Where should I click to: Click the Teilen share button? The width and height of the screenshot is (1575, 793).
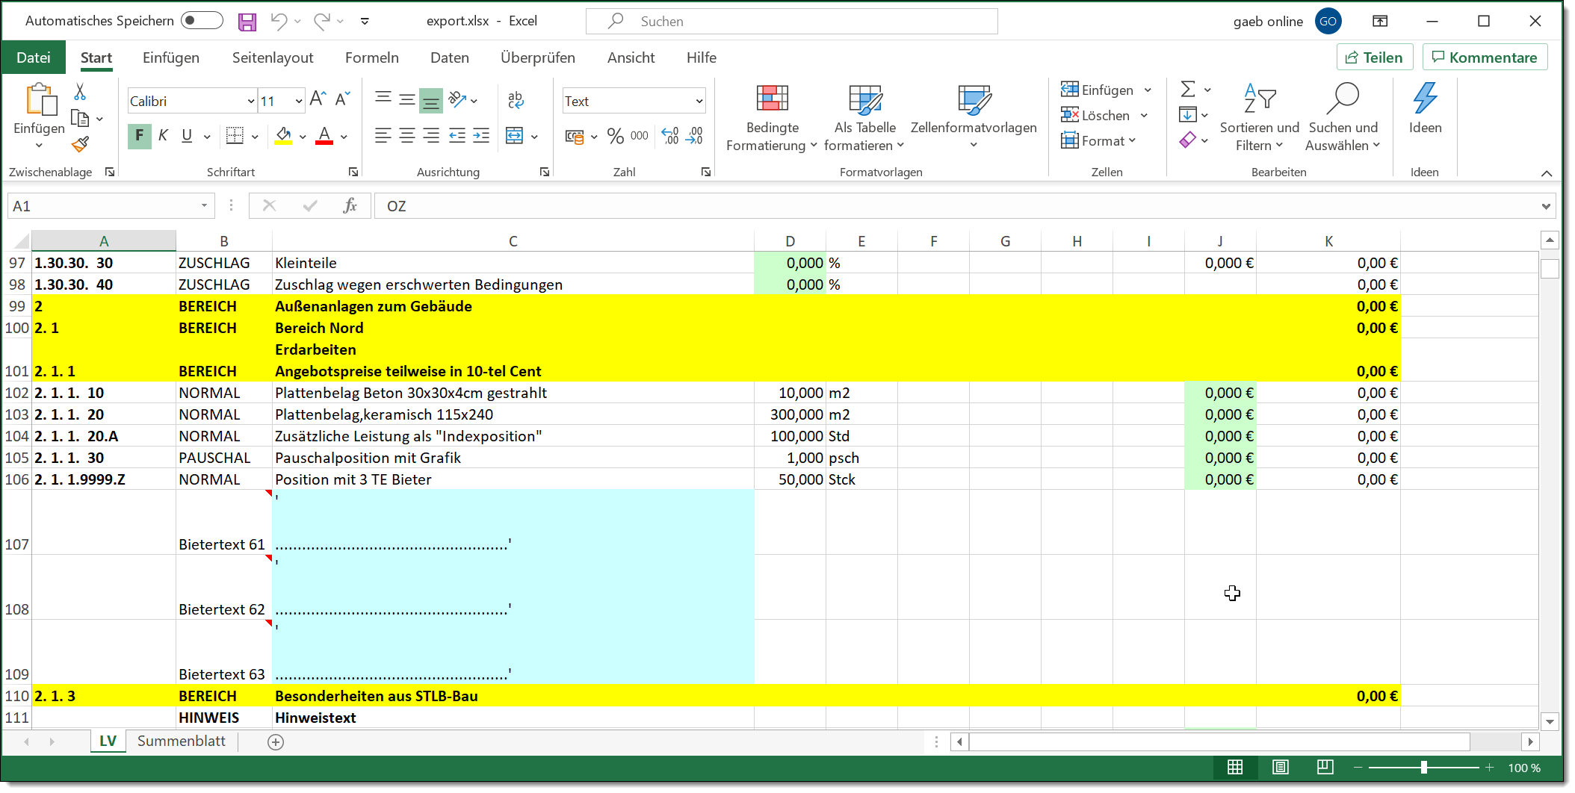click(1374, 57)
